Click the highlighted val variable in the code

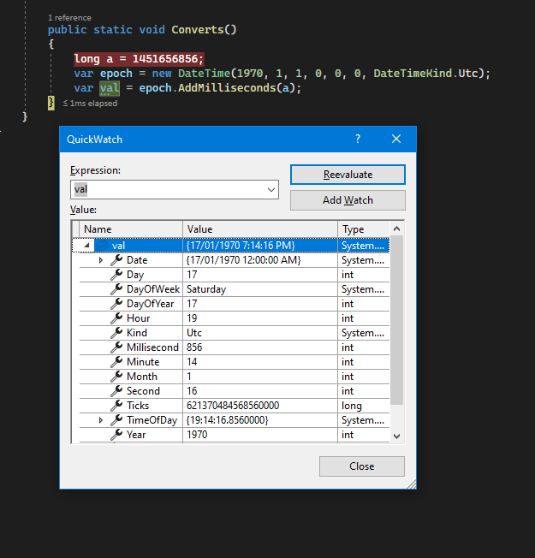tap(110, 88)
